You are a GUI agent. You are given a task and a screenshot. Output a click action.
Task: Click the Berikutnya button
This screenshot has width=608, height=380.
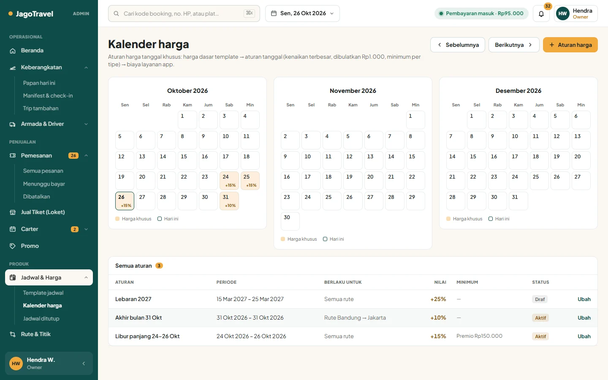(514, 45)
